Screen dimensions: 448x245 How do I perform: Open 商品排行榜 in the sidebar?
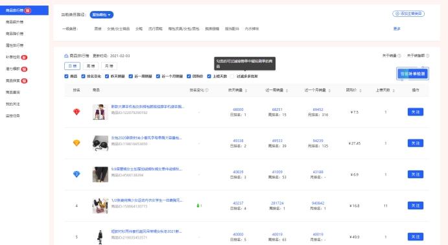point(24,10)
